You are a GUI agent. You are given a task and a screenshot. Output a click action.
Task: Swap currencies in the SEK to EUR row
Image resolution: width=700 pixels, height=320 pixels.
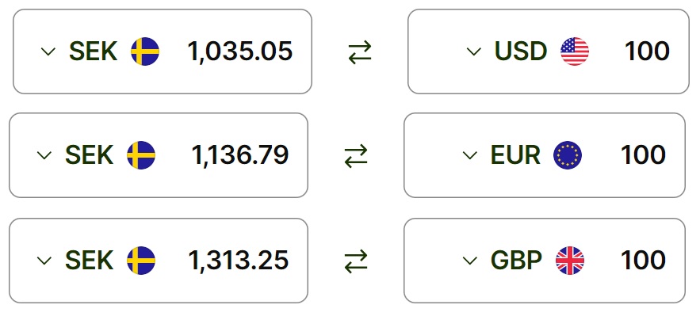coord(356,156)
